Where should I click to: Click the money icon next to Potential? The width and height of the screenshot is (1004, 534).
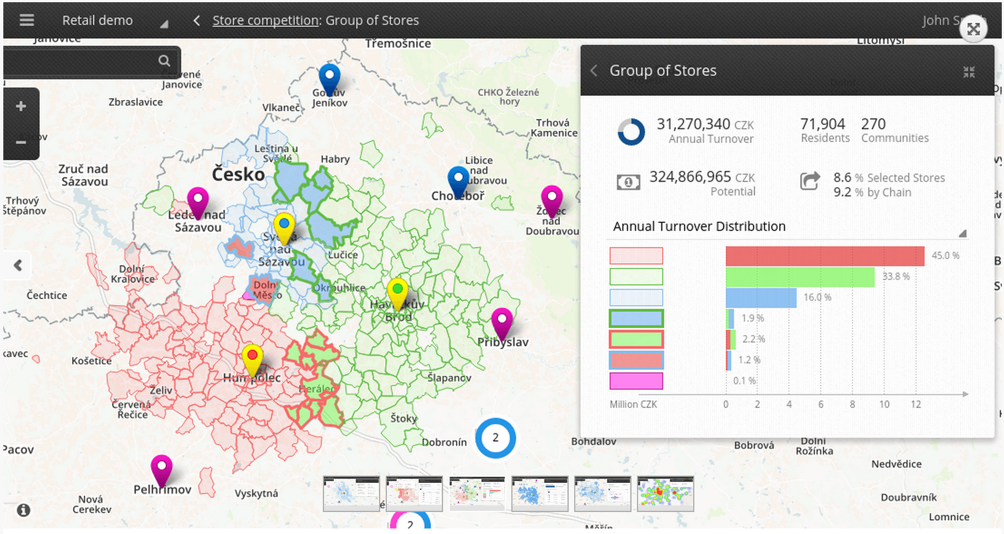(x=628, y=182)
